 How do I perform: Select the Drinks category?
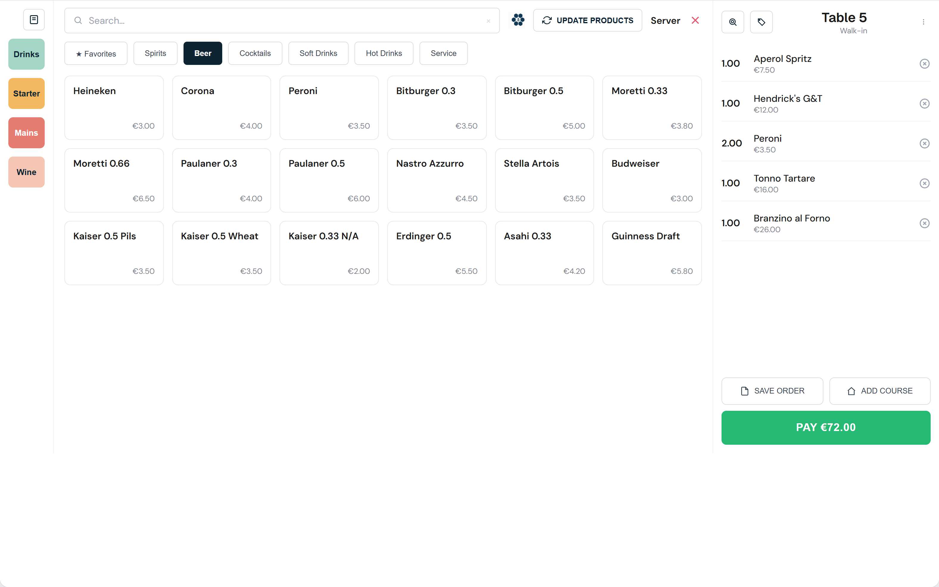[27, 54]
